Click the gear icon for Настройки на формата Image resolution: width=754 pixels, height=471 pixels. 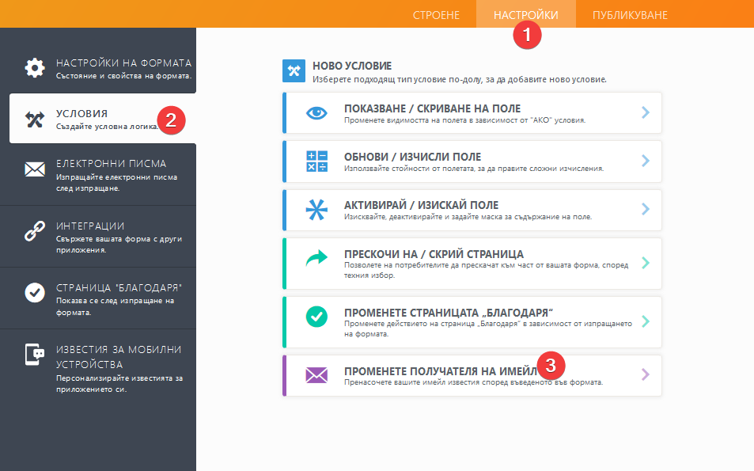click(35, 68)
